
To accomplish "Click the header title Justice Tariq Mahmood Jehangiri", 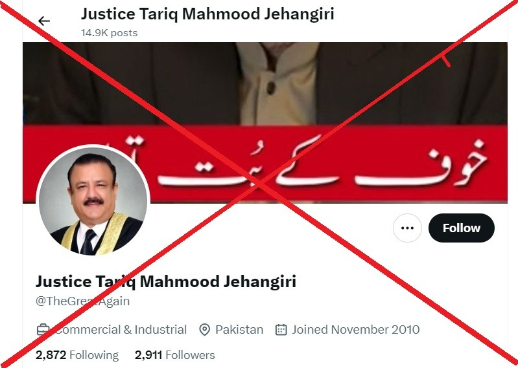I will [x=207, y=14].
